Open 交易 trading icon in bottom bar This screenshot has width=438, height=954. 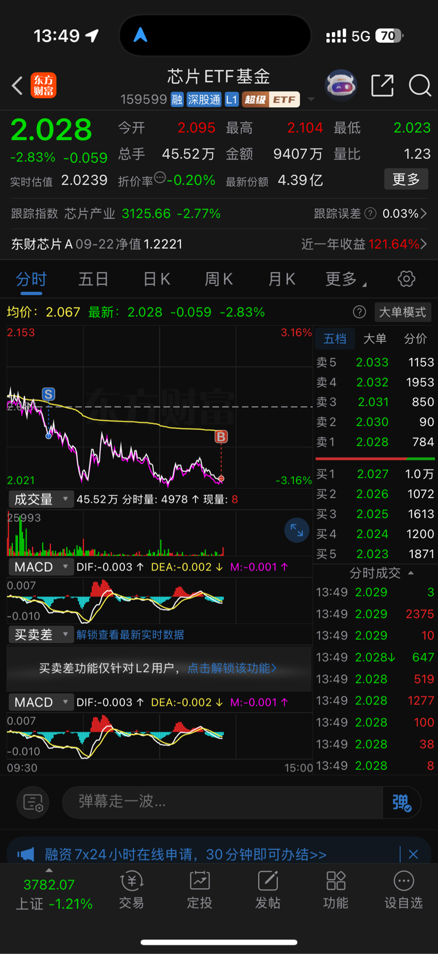[132, 891]
